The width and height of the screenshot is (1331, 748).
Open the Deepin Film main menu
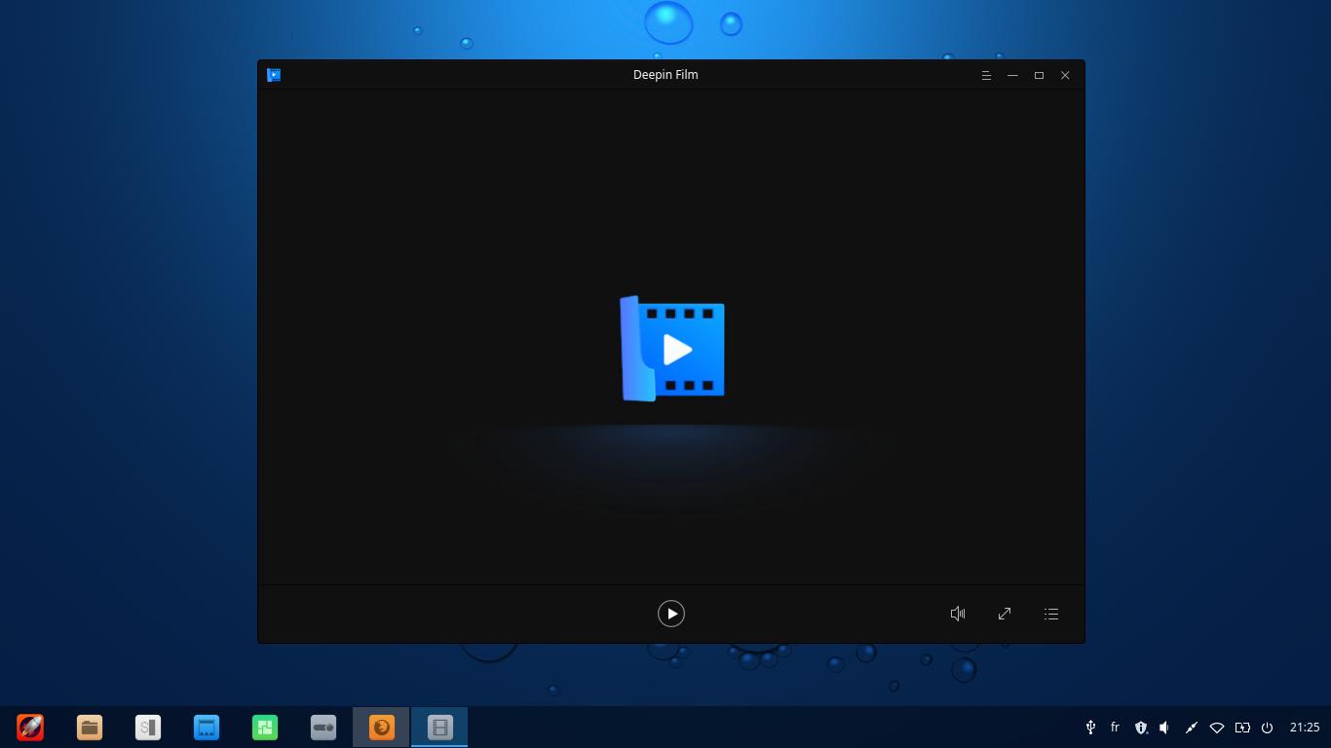point(986,75)
